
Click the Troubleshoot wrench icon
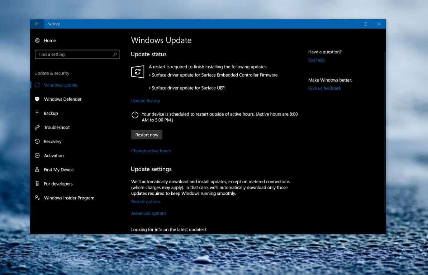pos(37,127)
